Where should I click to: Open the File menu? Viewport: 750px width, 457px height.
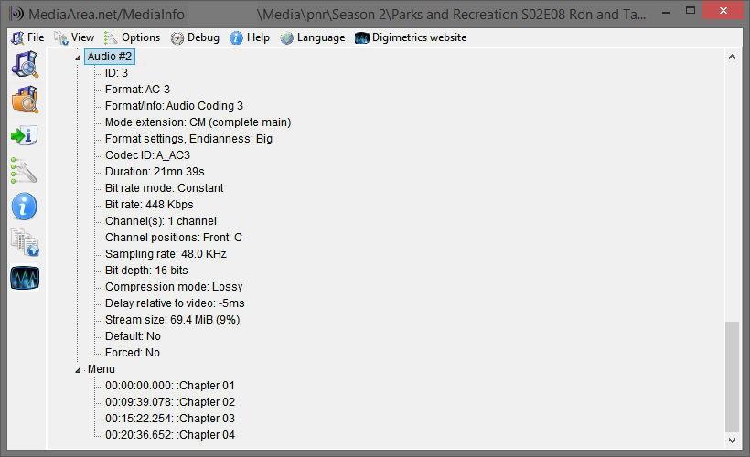(27, 37)
